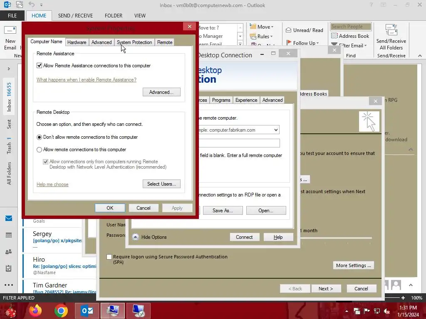Open What happens when I enable Remote Assistance link

click(87, 80)
